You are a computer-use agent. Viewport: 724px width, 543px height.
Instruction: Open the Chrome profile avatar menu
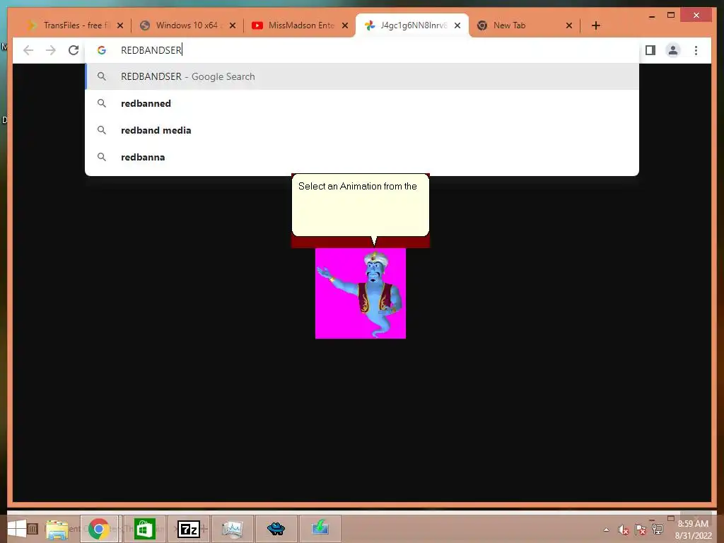pos(673,50)
